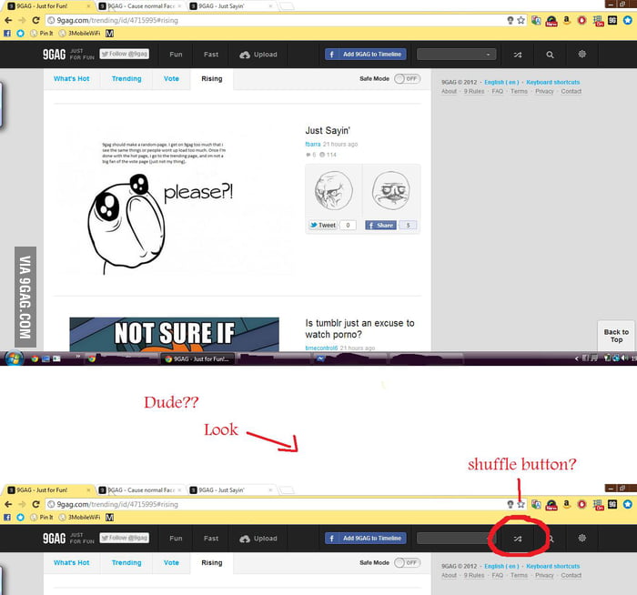Screen dimensions: 637x595
Task: Open the user profile link 'fbarra'
Action: (x=313, y=144)
